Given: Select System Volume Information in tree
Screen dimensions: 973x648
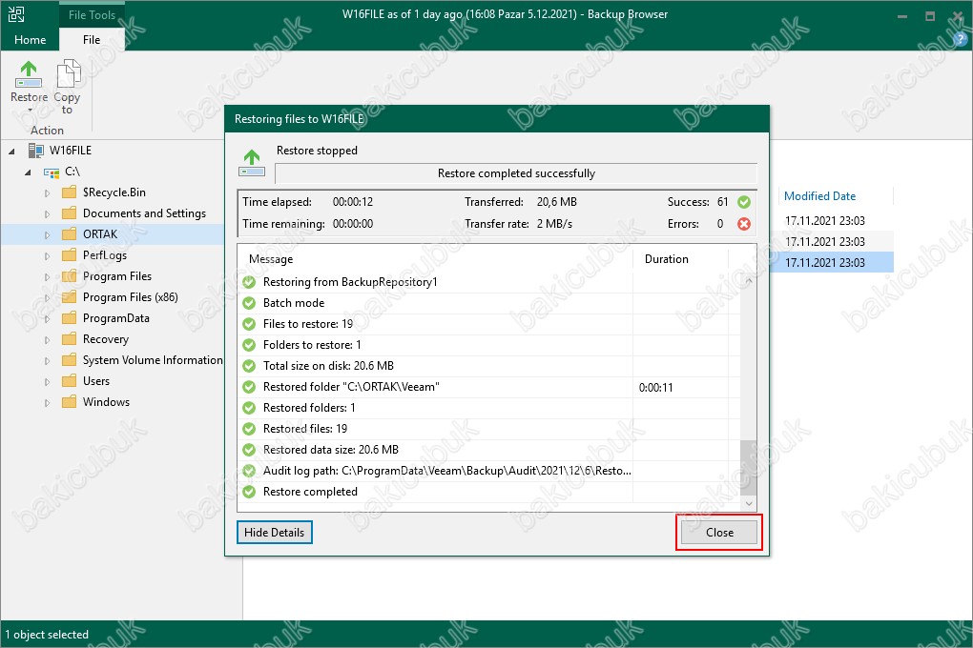Looking at the screenshot, I should point(153,359).
